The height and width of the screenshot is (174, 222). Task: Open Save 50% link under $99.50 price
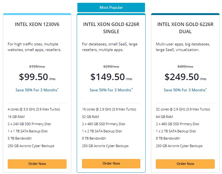37,90
